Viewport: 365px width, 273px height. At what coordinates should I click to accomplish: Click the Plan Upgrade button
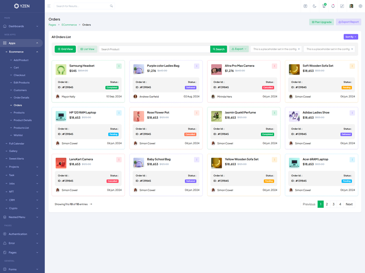point(322,22)
